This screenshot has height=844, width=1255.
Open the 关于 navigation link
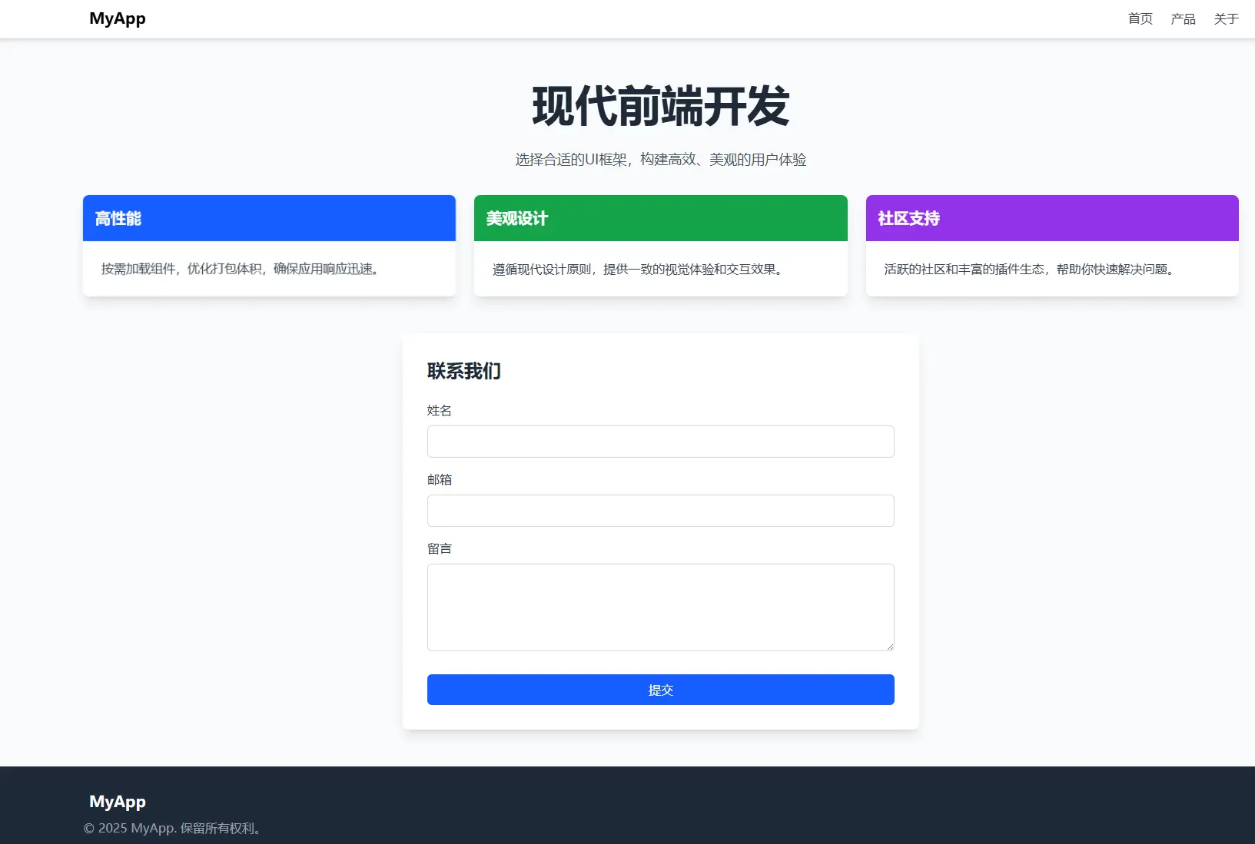pyautogui.click(x=1227, y=18)
